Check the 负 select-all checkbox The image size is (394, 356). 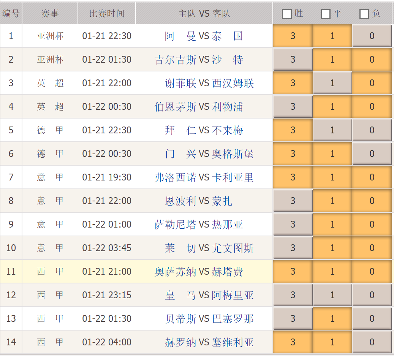pyautogui.click(x=364, y=14)
